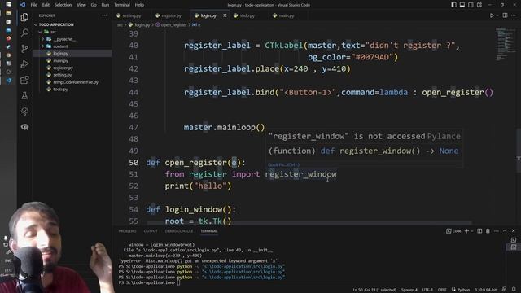This screenshot has width=521, height=293.
Task: Click the VS Code icon on Windows taskbar
Action: pos(8,80)
